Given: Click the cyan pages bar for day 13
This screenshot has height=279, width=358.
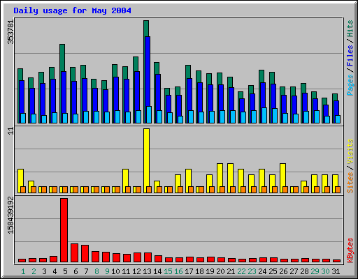Looking at the screenshot, I should [149, 114].
